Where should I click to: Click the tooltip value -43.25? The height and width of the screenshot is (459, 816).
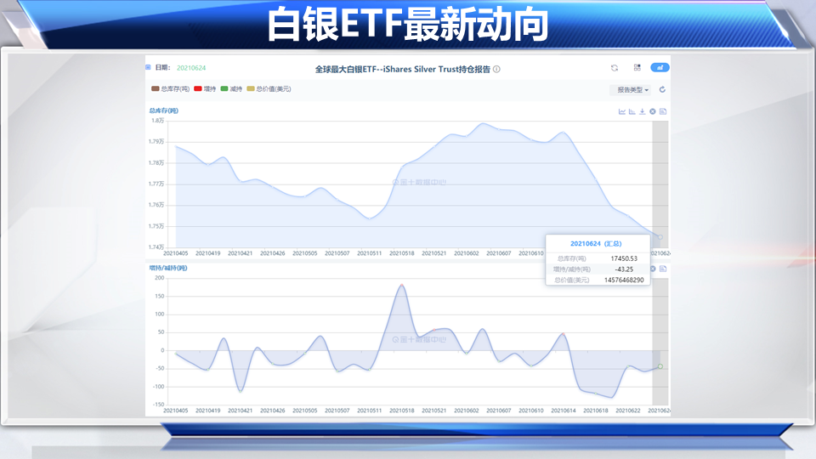pyautogui.click(x=624, y=269)
